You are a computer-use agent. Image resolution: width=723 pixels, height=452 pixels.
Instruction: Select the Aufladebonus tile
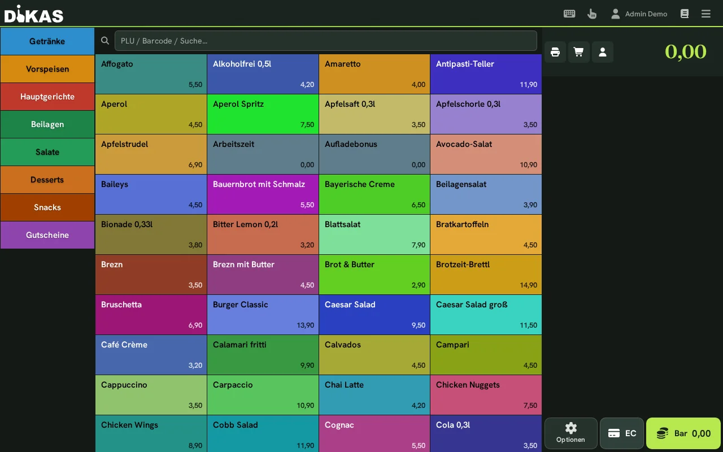coord(374,154)
